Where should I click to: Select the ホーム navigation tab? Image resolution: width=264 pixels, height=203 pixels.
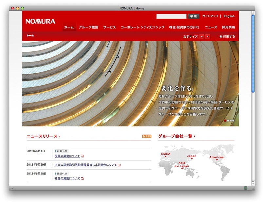pyautogui.click(x=69, y=27)
